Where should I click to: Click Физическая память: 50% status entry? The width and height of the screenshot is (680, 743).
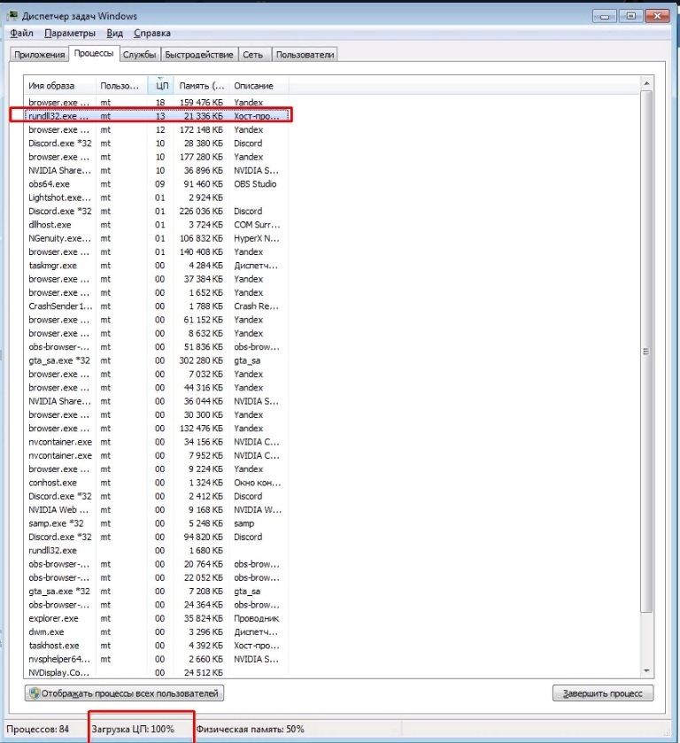[251, 729]
